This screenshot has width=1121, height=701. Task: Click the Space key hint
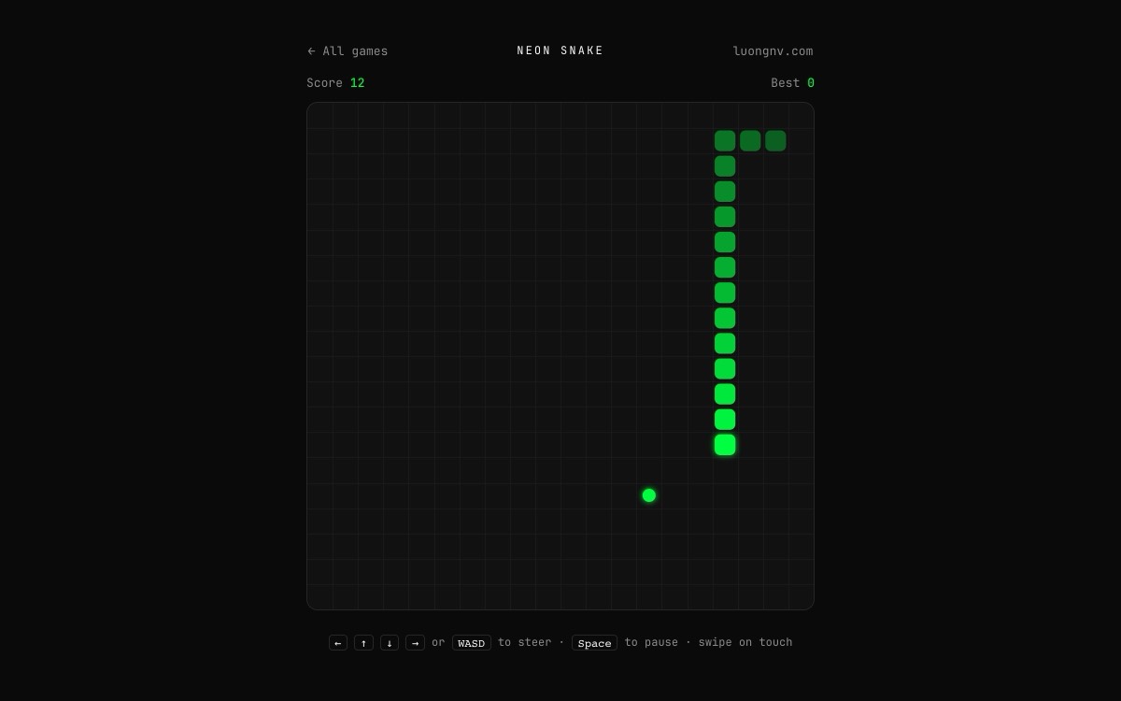[594, 643]
